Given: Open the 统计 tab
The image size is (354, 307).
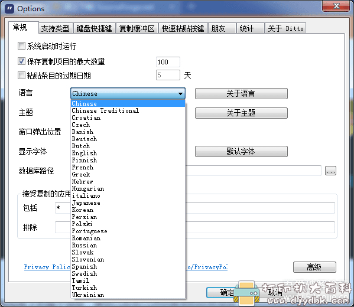Looking at the screenshot, I should point(251,28).
